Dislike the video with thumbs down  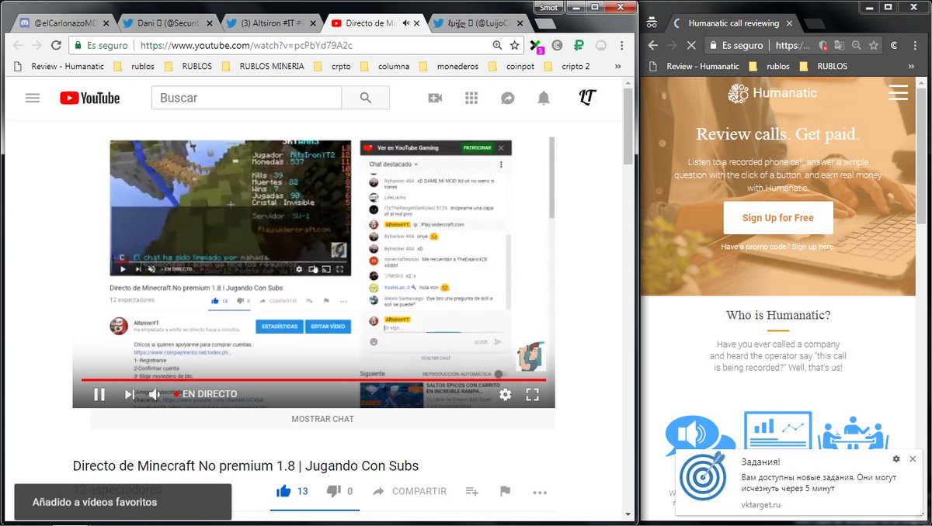pyautogui.click(x=332, y=491)
